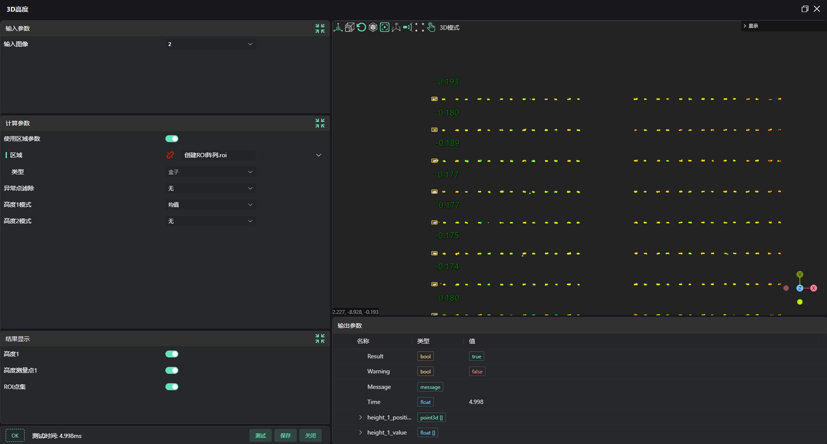Click the bool type tag in the Warning row
827x444 pixels.
tap(426, 372)
